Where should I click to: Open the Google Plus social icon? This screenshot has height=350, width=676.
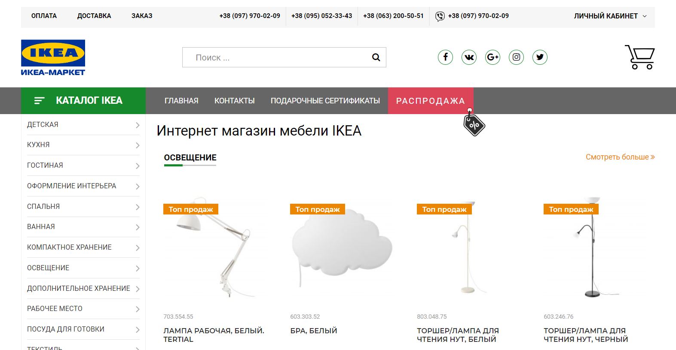[x=492, y=57]
